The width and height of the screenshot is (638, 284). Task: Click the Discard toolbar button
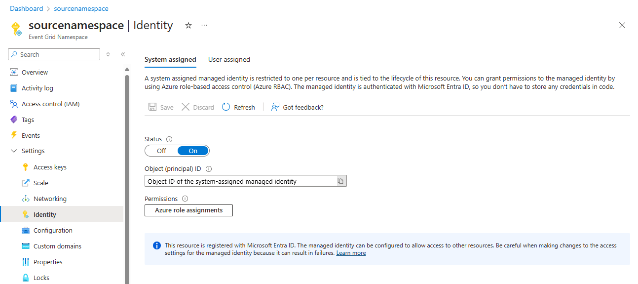[x=198, y=107]
